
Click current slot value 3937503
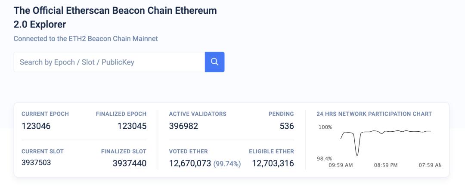[36, 162]
